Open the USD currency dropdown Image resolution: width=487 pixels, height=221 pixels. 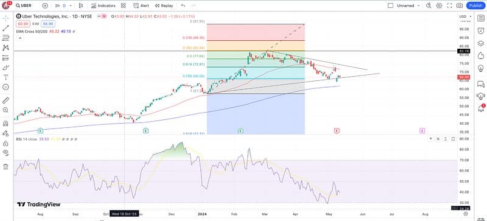tap(465, 16)
